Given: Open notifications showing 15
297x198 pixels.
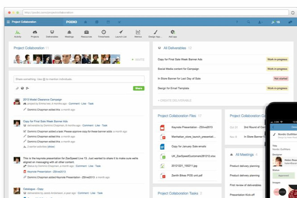Looking at the screenshot, I should [276, 22].
